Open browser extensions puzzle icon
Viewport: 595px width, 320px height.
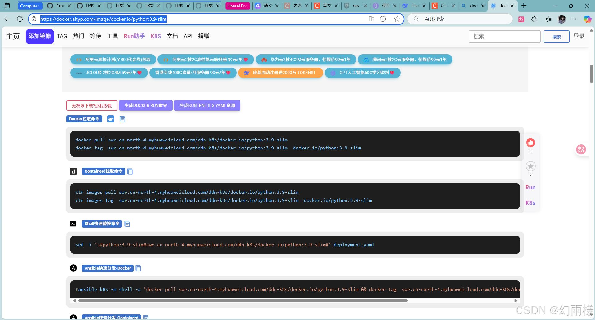(x=534, y=19)
